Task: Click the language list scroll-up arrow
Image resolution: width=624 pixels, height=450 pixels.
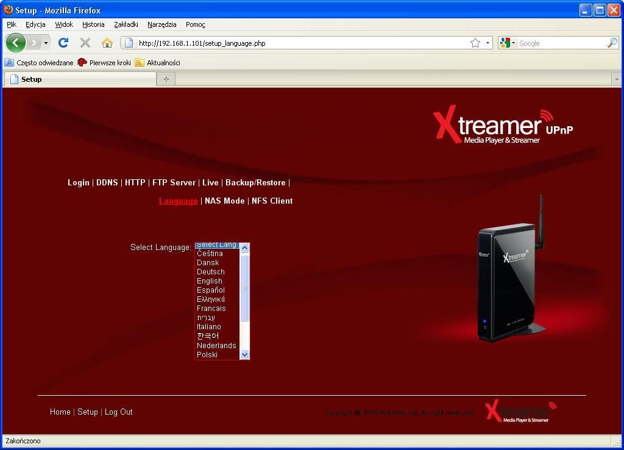Action: [245, 248]
